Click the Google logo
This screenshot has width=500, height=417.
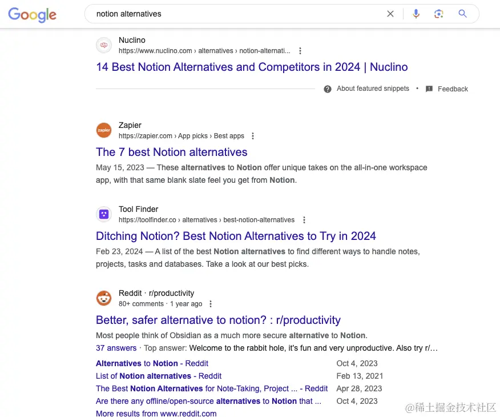pos(32,15)
